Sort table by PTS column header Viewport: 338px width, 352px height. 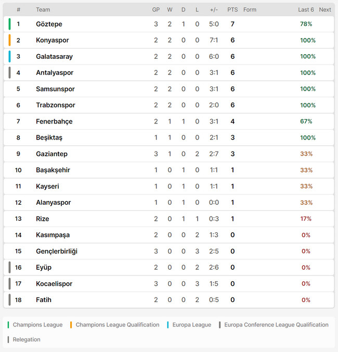click(232, 10)
